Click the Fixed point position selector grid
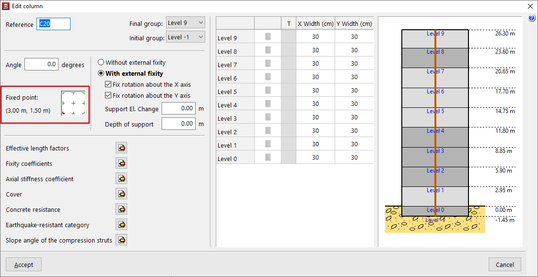 (73, 104)
